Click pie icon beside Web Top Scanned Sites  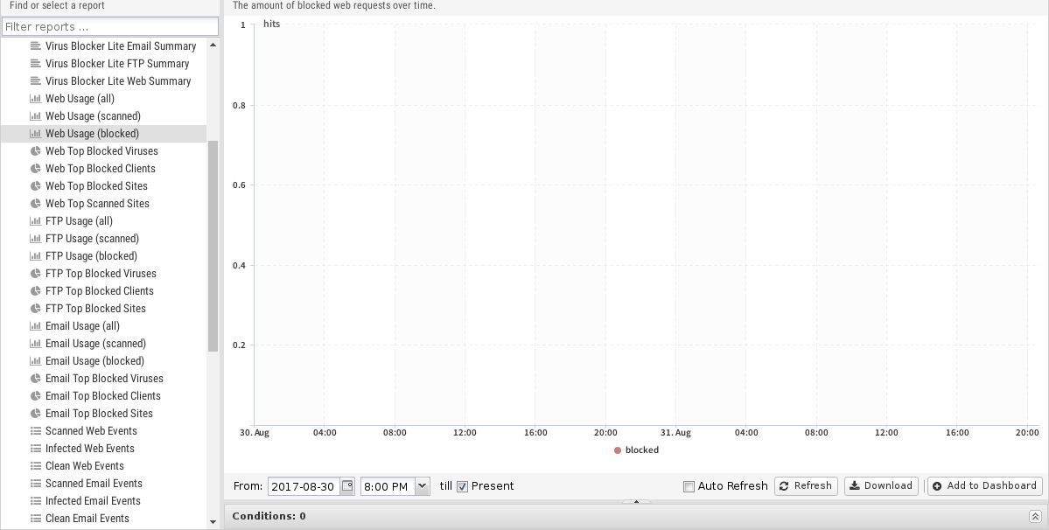point(36,203)
